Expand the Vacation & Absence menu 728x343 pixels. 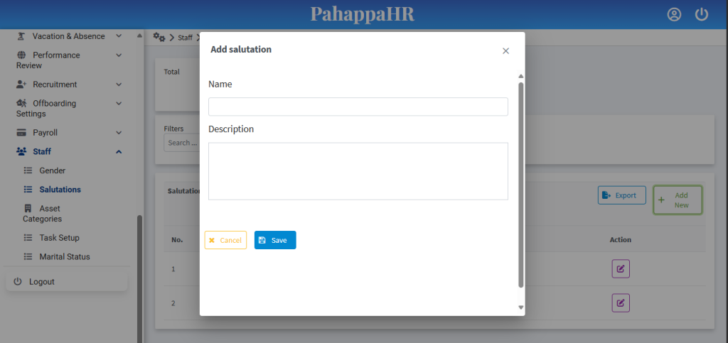(119, 36)
